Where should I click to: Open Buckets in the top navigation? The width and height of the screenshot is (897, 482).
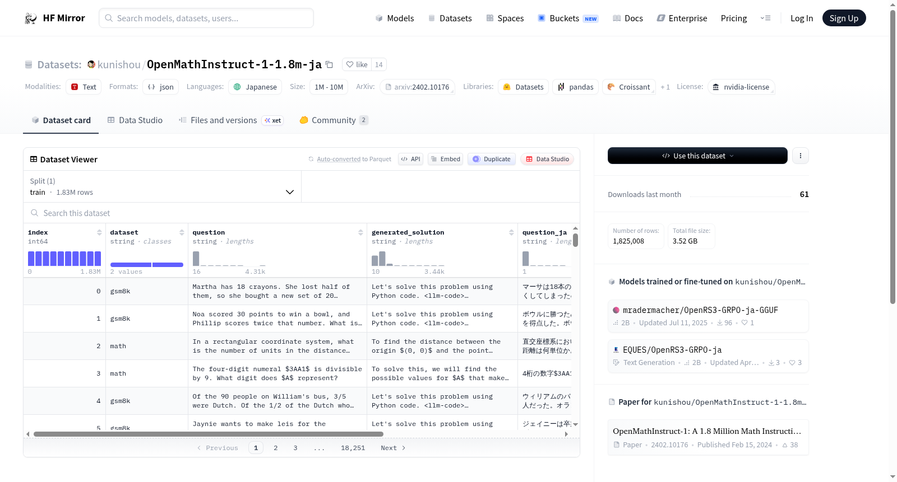click(568, 18)
